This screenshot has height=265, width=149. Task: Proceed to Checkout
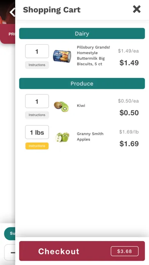[x=82, y=251]
